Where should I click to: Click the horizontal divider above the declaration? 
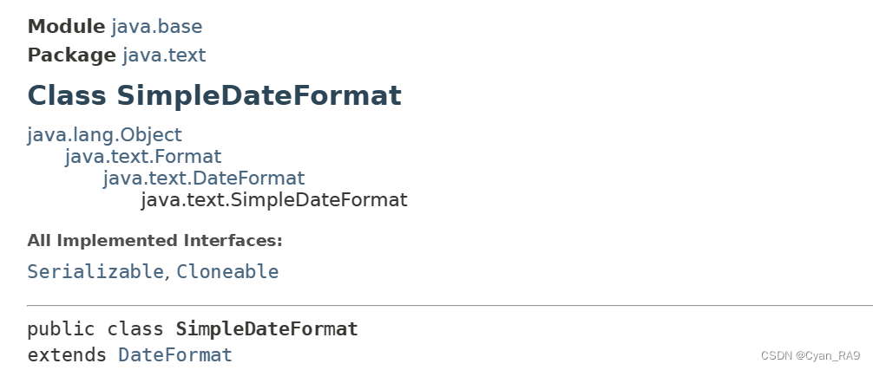pos(450,306)
